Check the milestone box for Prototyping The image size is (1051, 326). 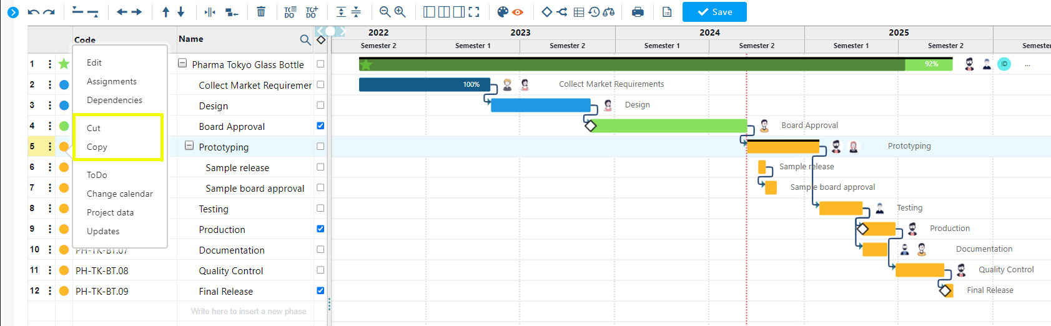click(x=320, y=146)
